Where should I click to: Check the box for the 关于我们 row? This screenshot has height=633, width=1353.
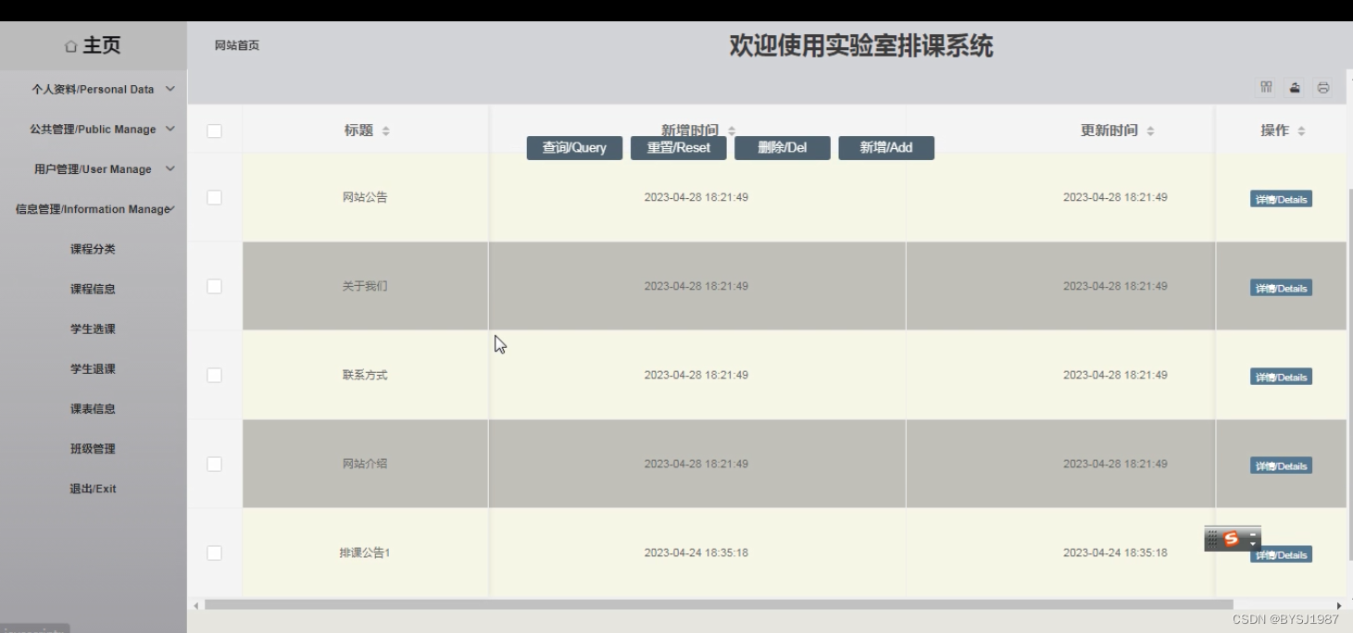214,286
